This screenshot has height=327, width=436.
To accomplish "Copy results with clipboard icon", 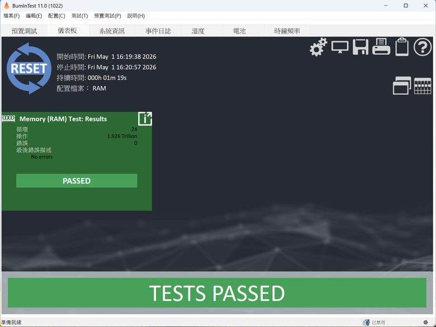I will [402, 47].
